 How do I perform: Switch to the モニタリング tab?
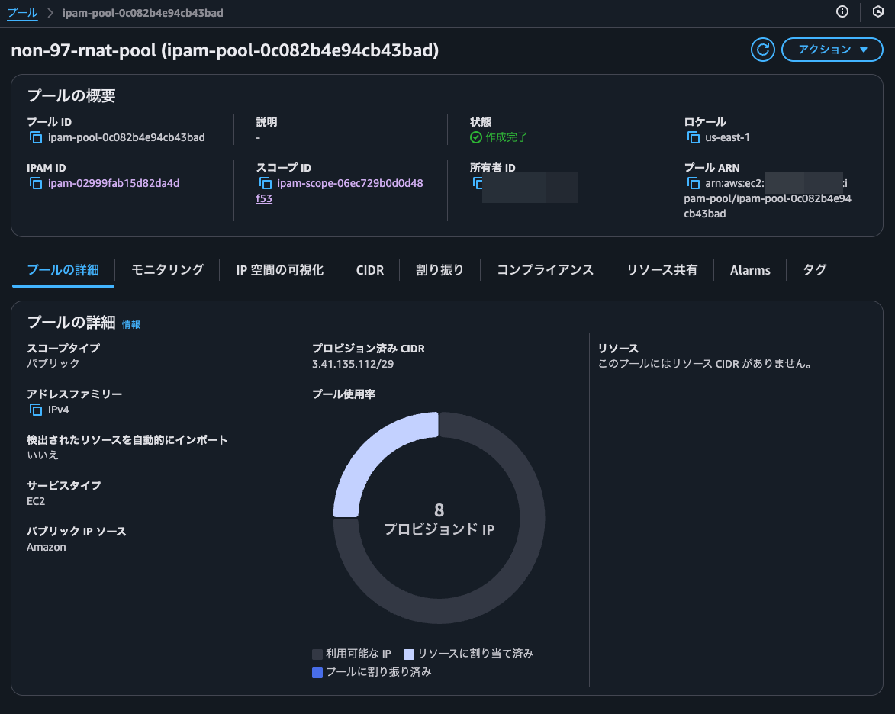click(x=166, y=269)
